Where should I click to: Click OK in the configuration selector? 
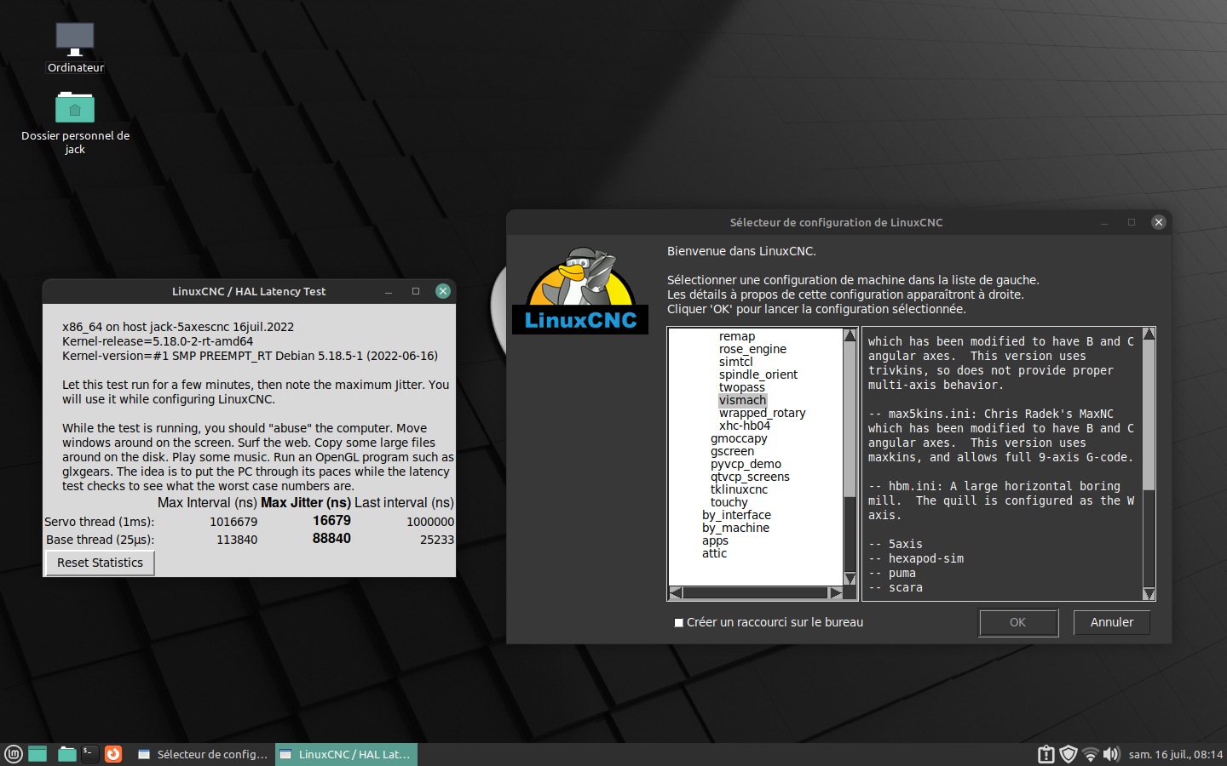coord(1018,622)
